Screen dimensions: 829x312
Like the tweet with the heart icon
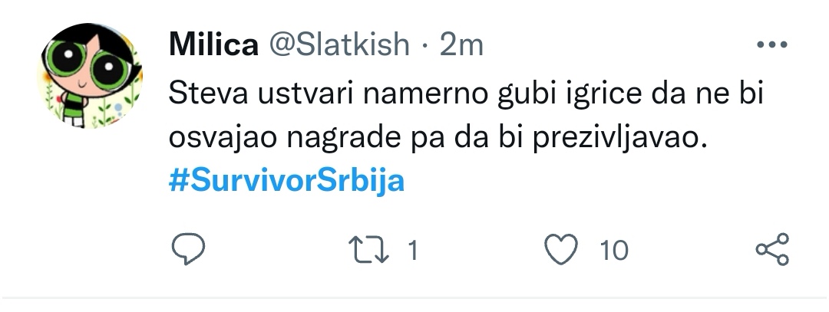(x=561, y=249)
